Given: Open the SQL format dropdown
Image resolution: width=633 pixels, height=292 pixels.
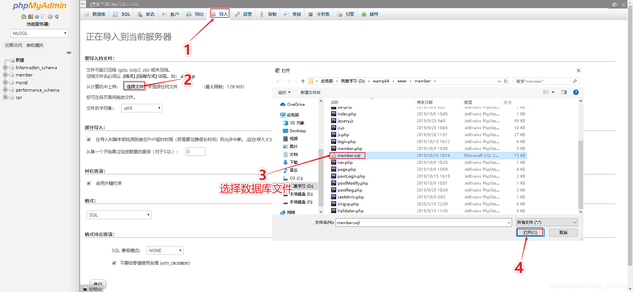Looking at the screenshot, I should pos(119,215).
